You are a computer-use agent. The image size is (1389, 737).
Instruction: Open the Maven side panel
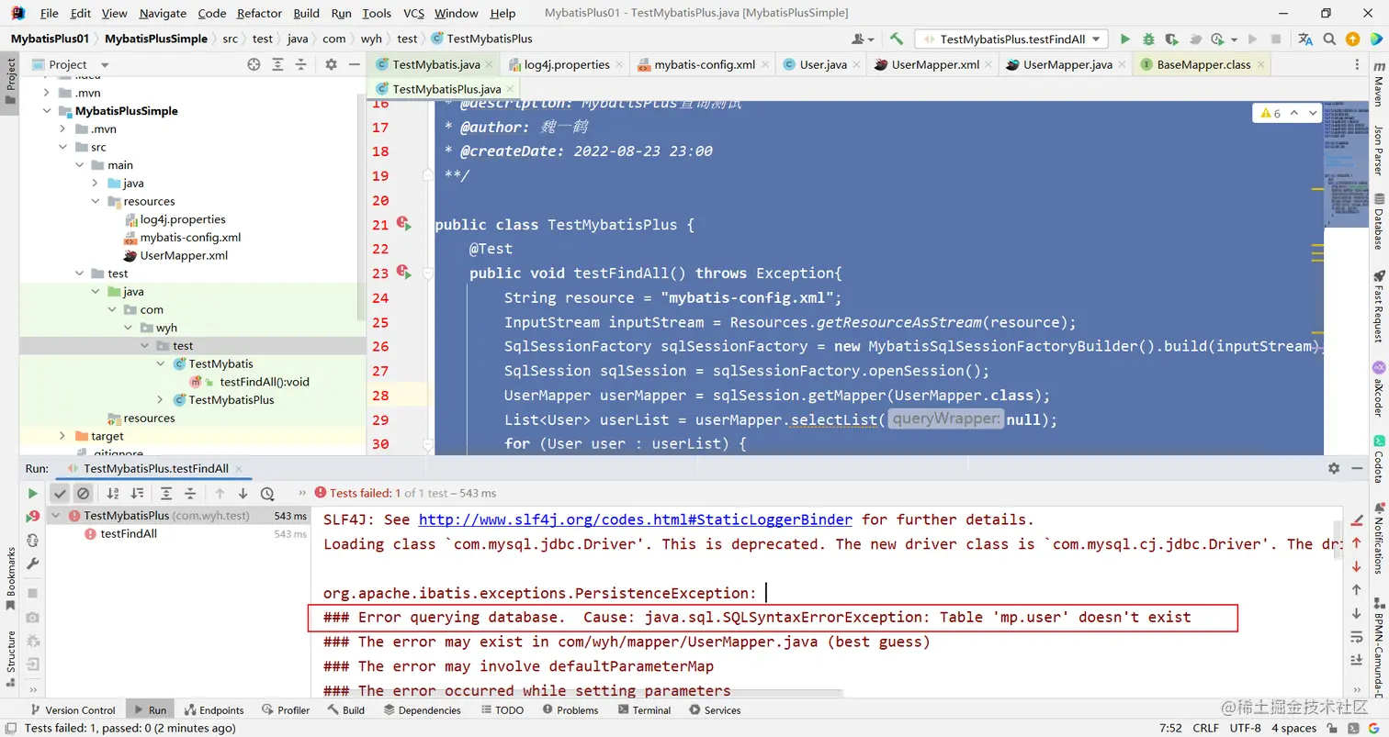pos(1378,84)
